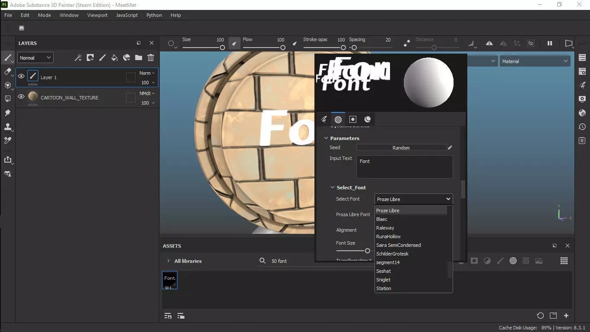Select the Smudge tool
The image size is (590, 332).
(x=7, y=113)
